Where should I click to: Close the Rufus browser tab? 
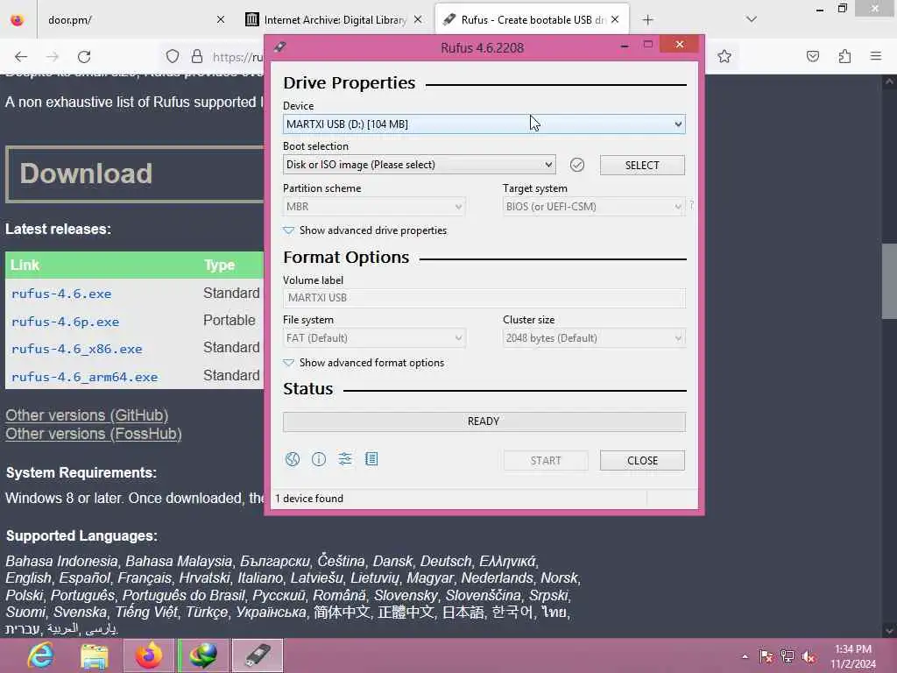click(x=615, y=19)
